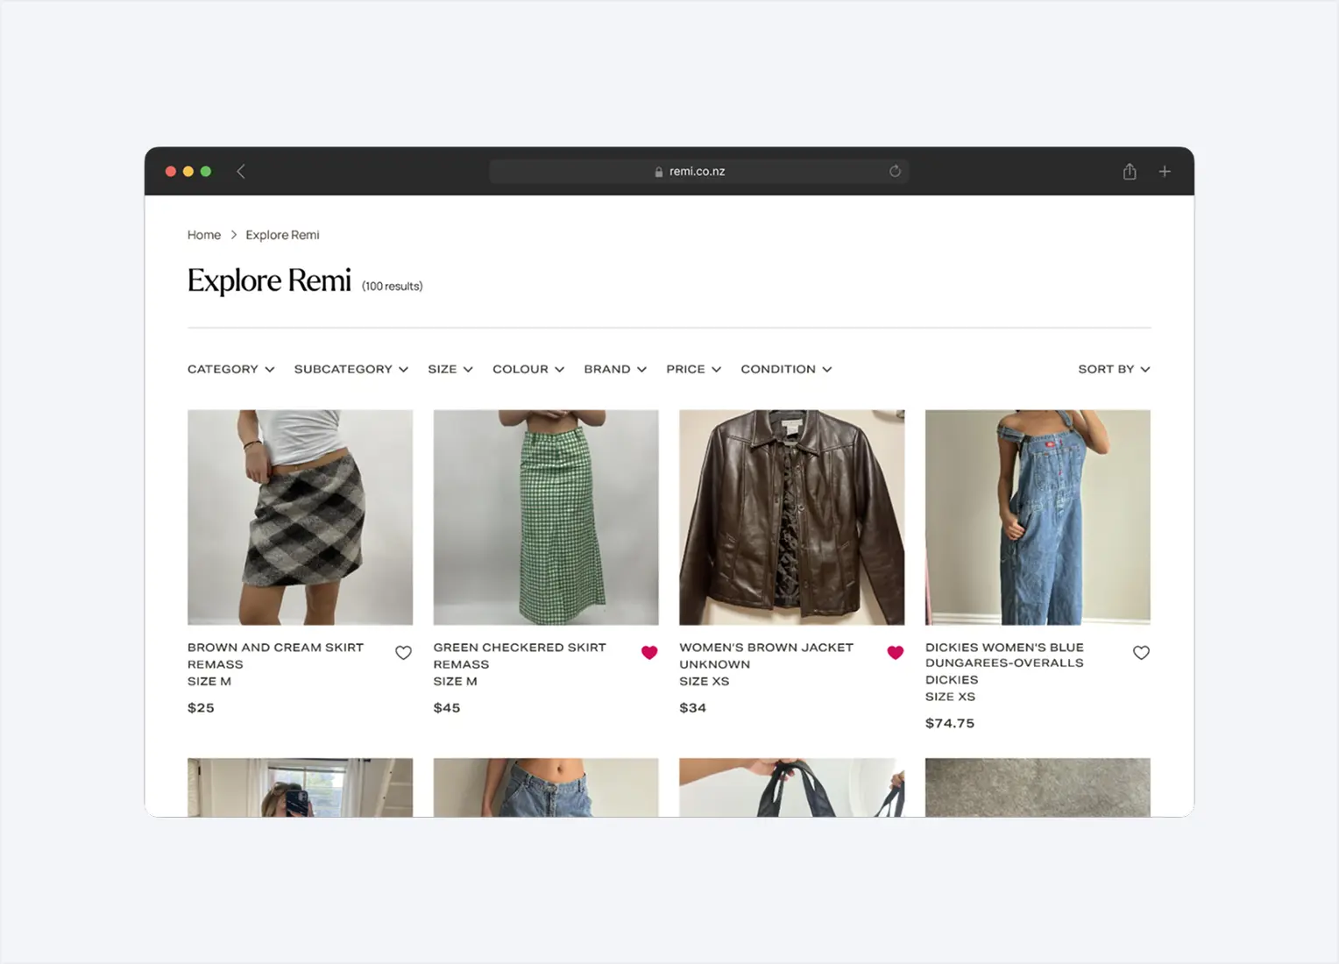This screenshot has width=1339, height=964.
Task: Expand the Subcategory filter
Action: (x=351, y=369)
